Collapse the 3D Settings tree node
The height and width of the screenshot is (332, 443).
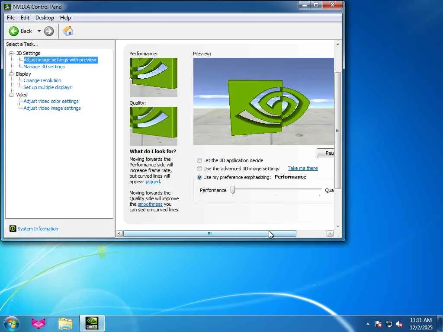click(x=12, y=53)
